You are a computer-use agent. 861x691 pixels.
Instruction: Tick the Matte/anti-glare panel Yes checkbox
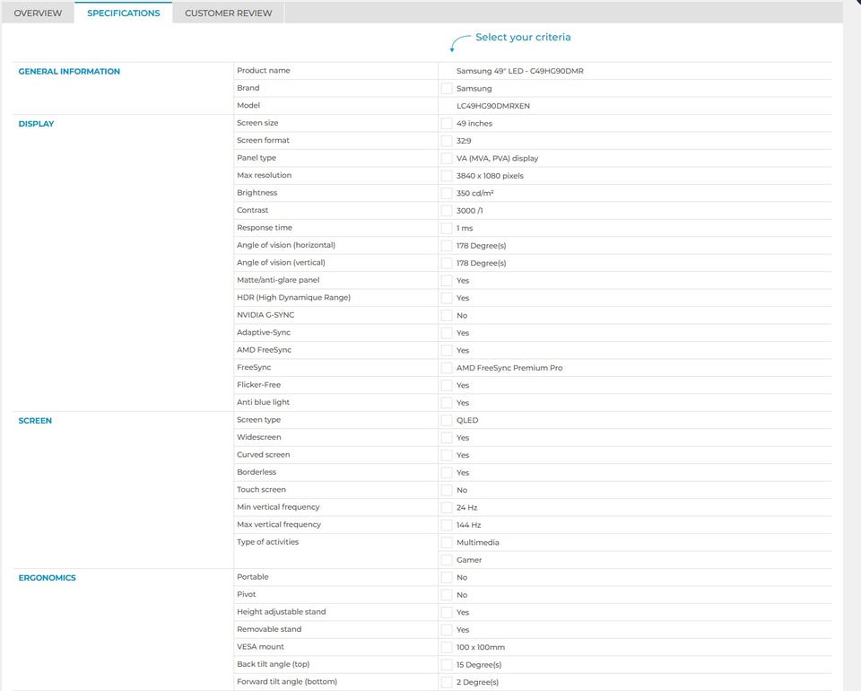click(x=447, y=281)
